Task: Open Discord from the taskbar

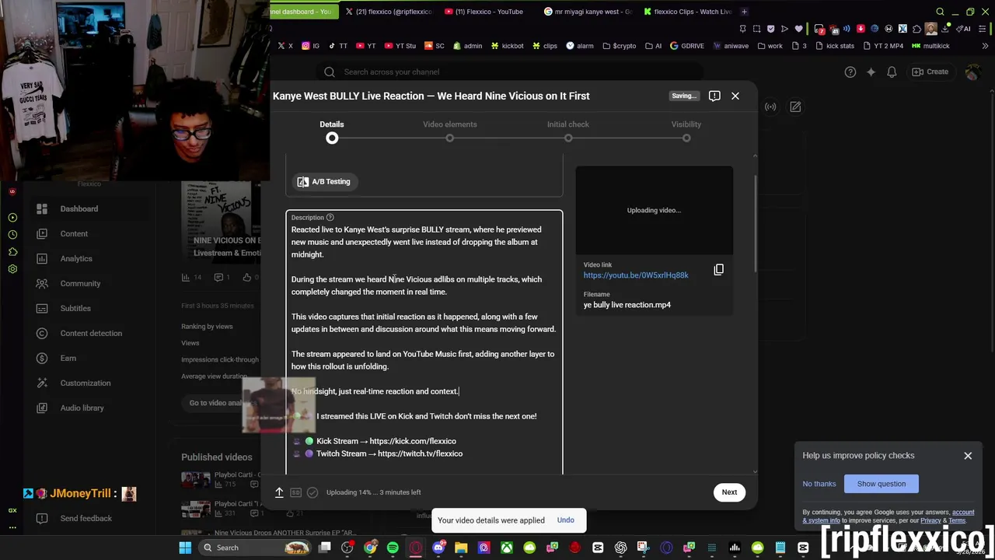Action: point(438,548)
